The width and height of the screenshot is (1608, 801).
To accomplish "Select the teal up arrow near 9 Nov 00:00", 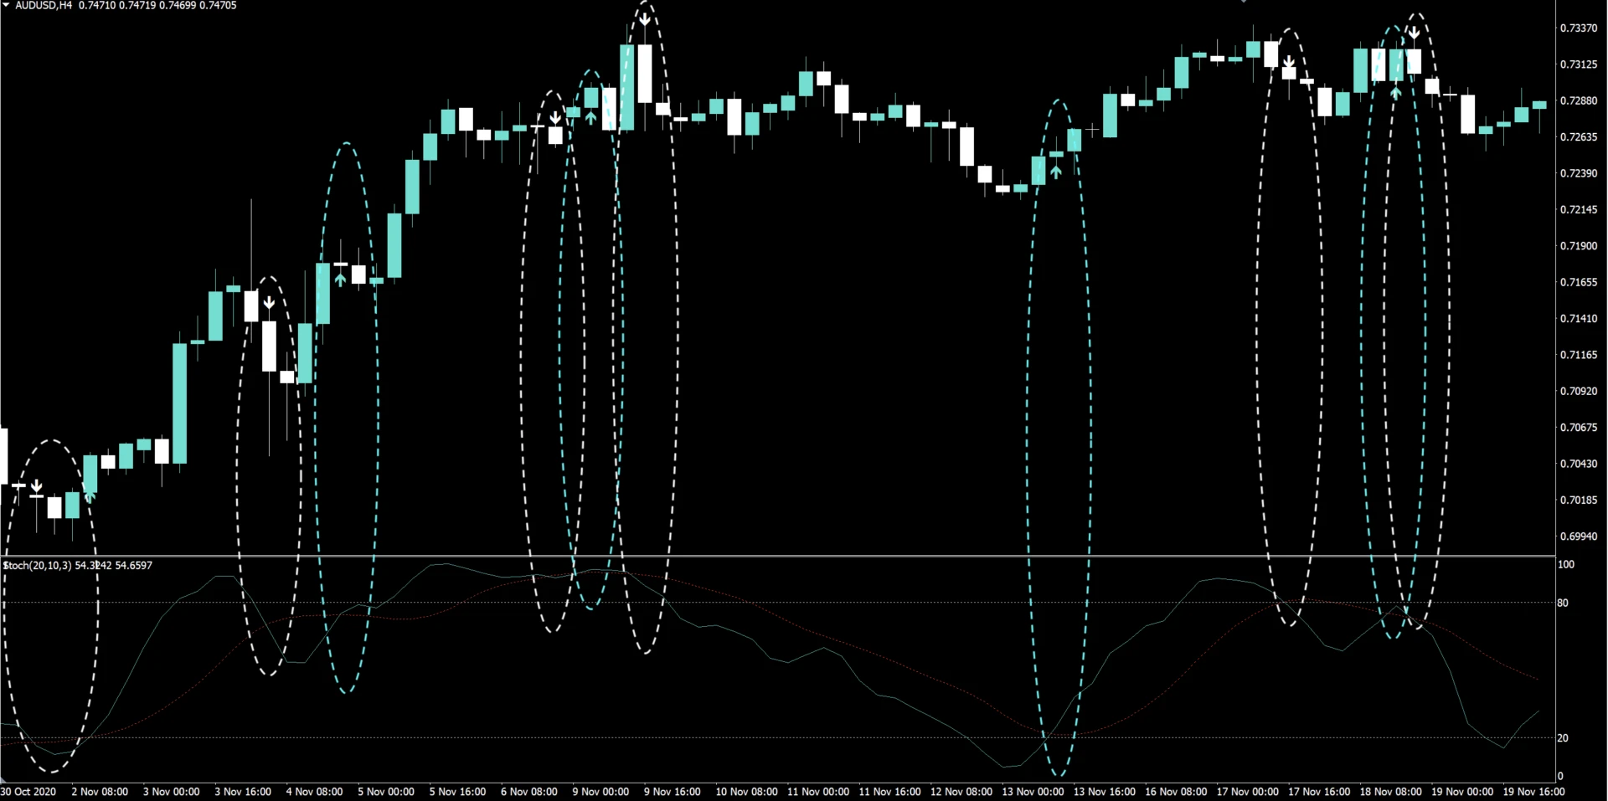I will pos(591,117).
